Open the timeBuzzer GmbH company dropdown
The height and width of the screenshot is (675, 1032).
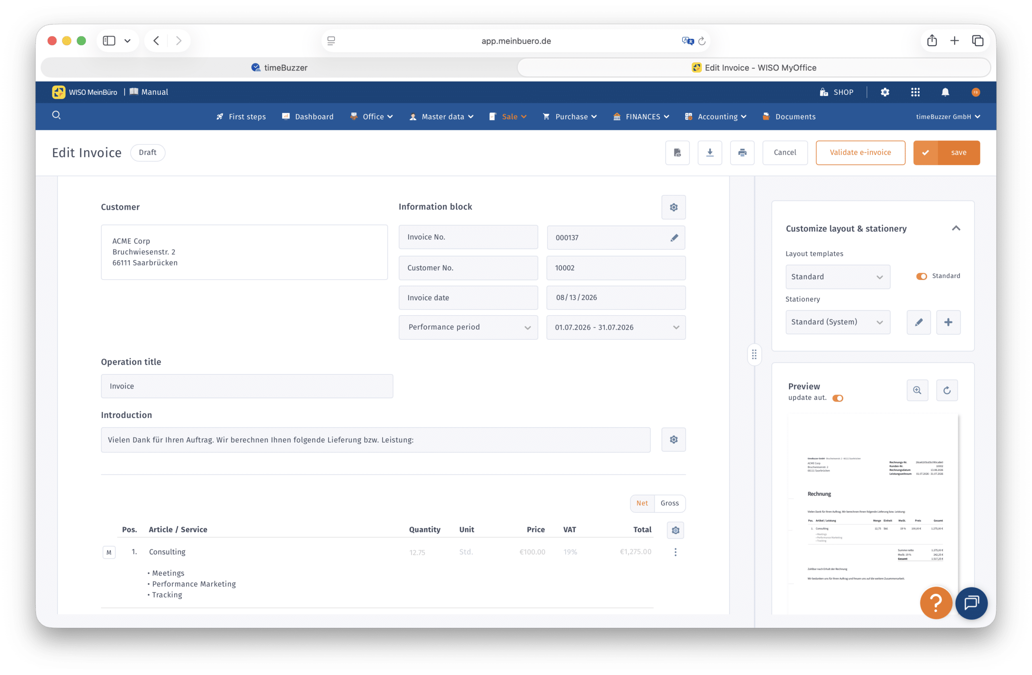click(948, 116)
